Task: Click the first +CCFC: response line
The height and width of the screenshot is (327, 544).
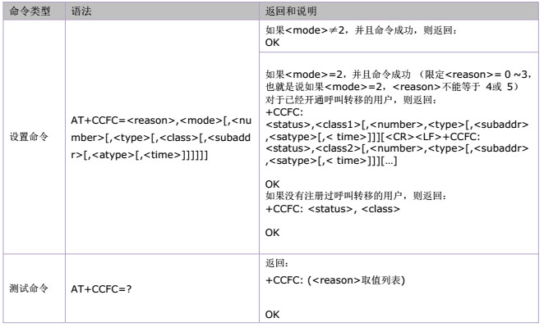Action: coord(284,112)
